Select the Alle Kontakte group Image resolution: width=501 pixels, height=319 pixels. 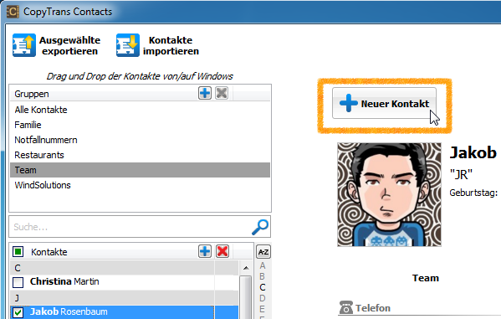click(140, 110)
